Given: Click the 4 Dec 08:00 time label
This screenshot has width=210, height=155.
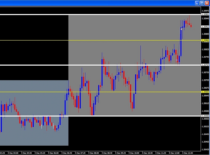Looking at the screenshot, I should point(93,153).
